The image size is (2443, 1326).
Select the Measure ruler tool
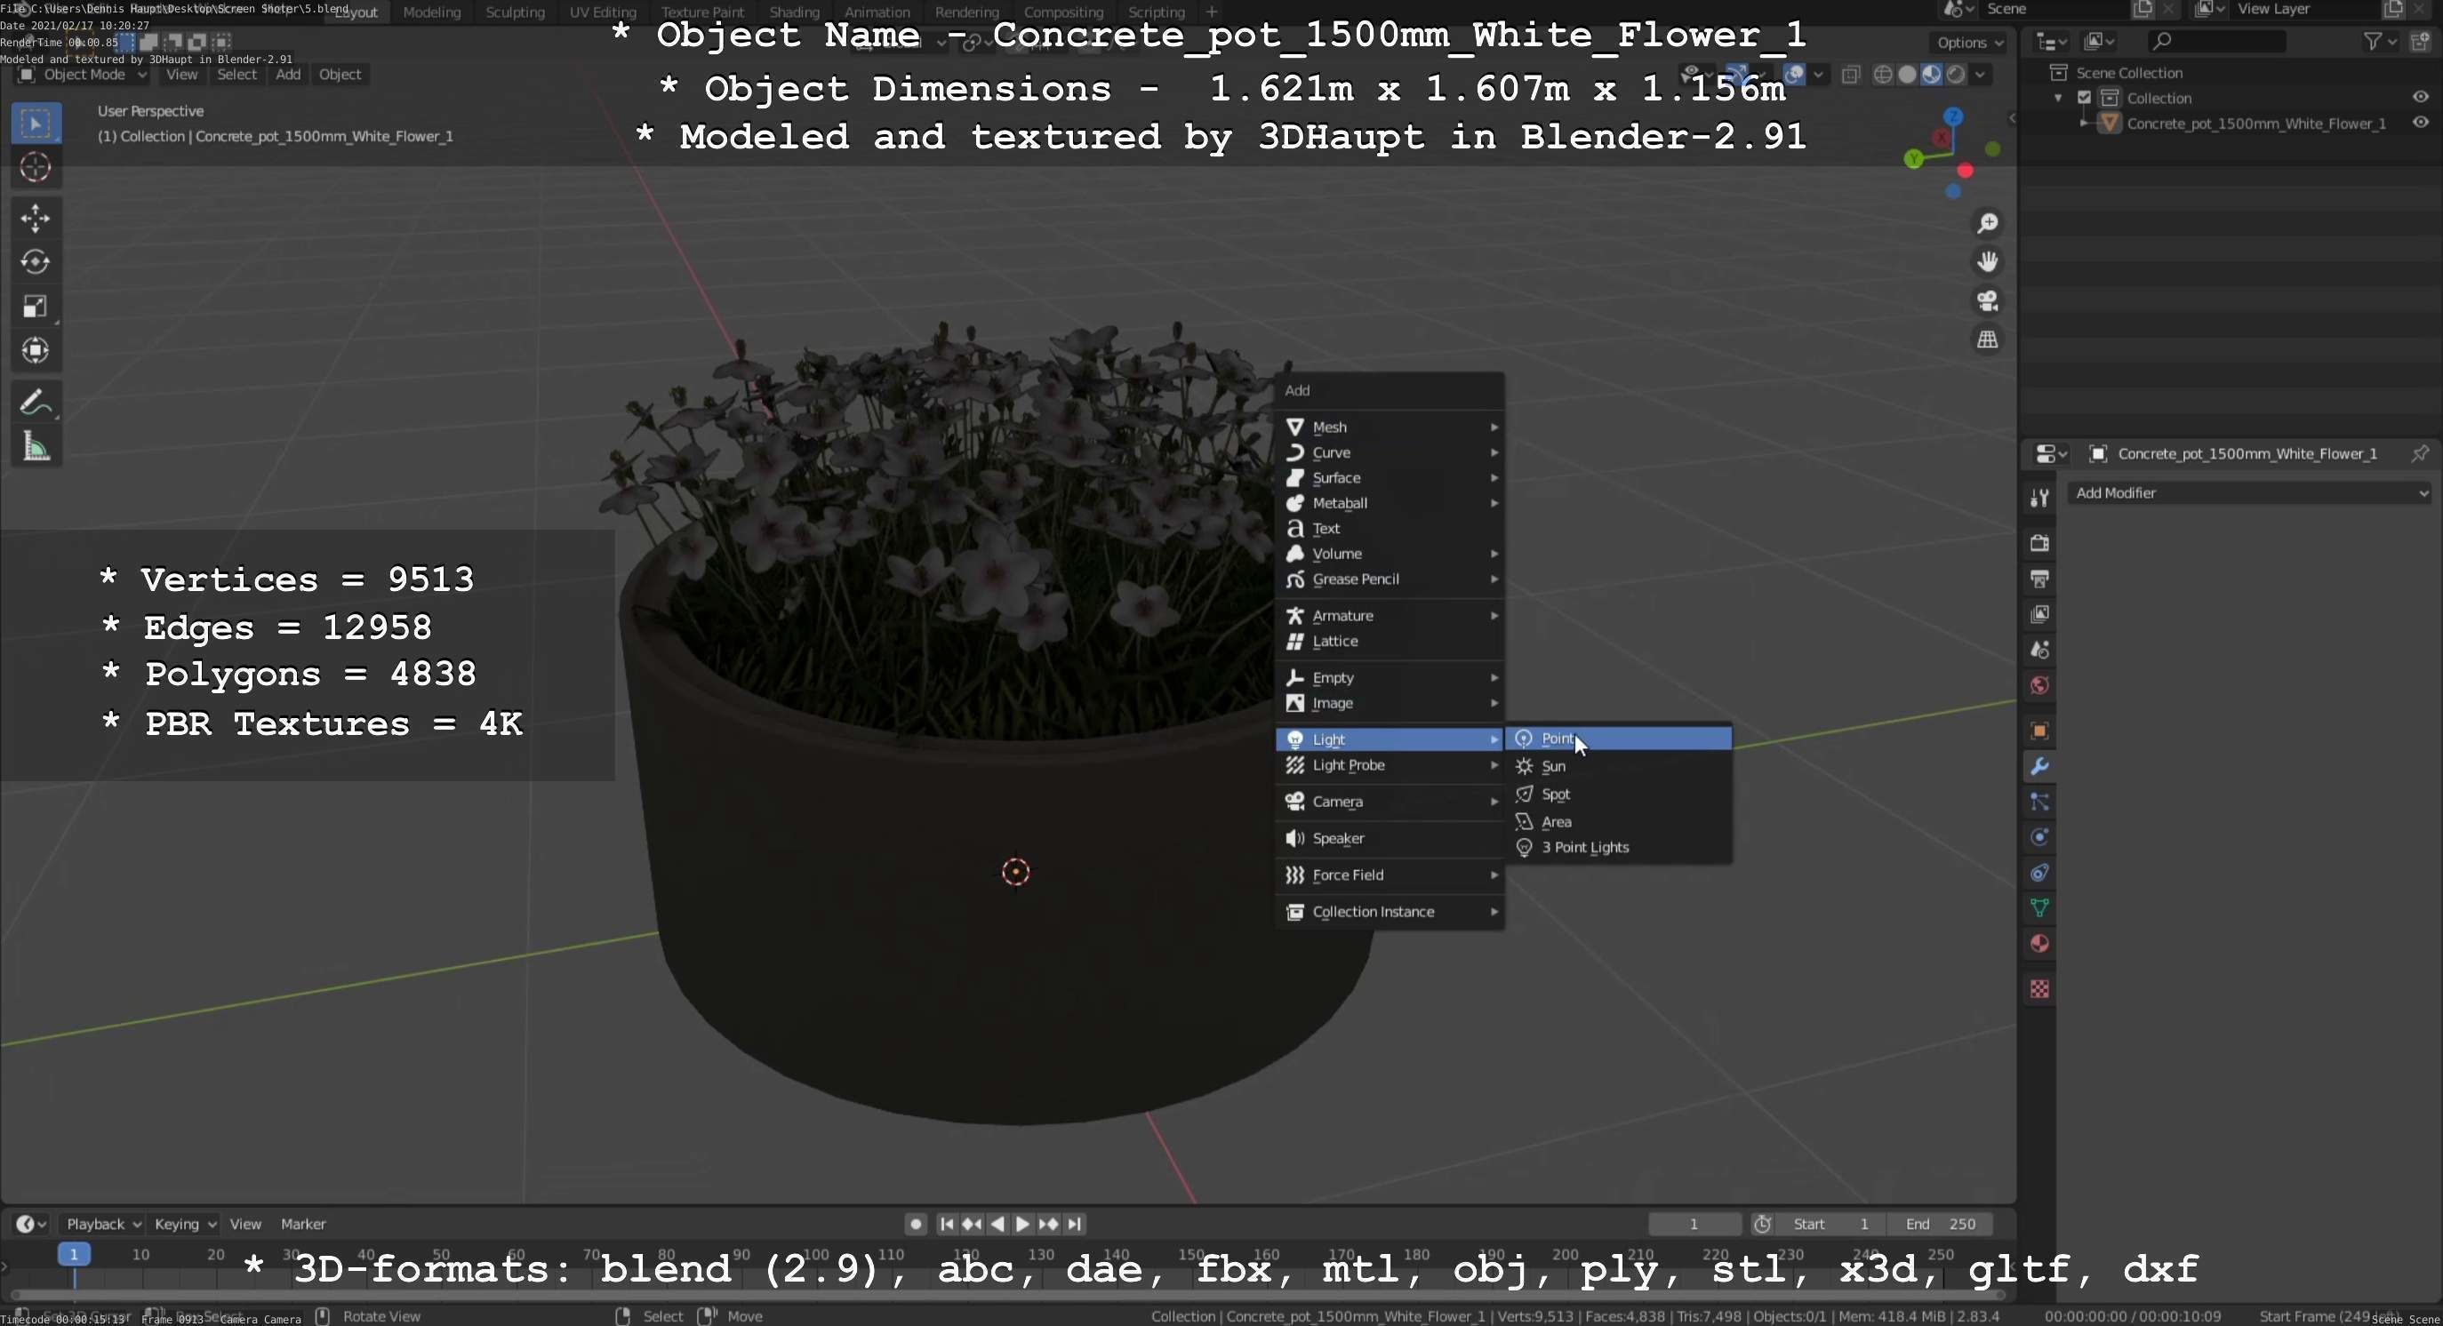pos(35,446)
